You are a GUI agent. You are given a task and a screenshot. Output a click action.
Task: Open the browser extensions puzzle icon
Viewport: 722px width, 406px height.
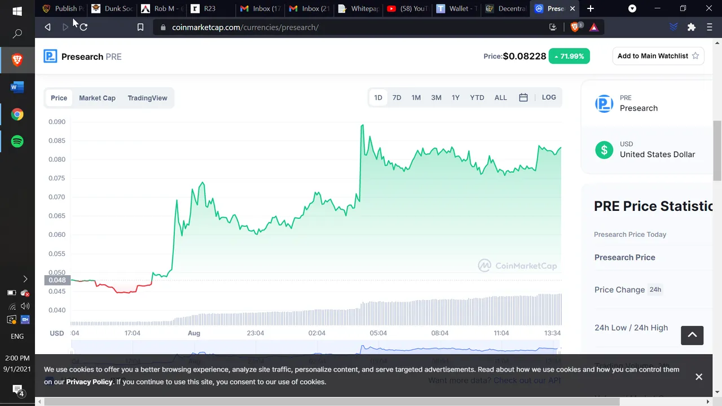click(692, 27)
